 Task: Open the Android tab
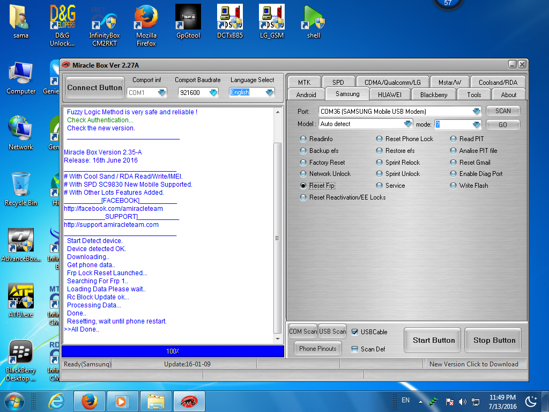click(306, 95)
